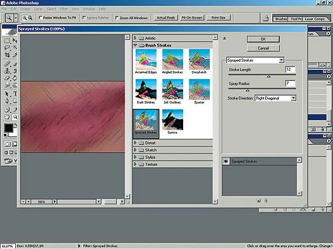Select the Eyedropper tool
Viewport: 333px width, 249px height.
tap(15, 110)
